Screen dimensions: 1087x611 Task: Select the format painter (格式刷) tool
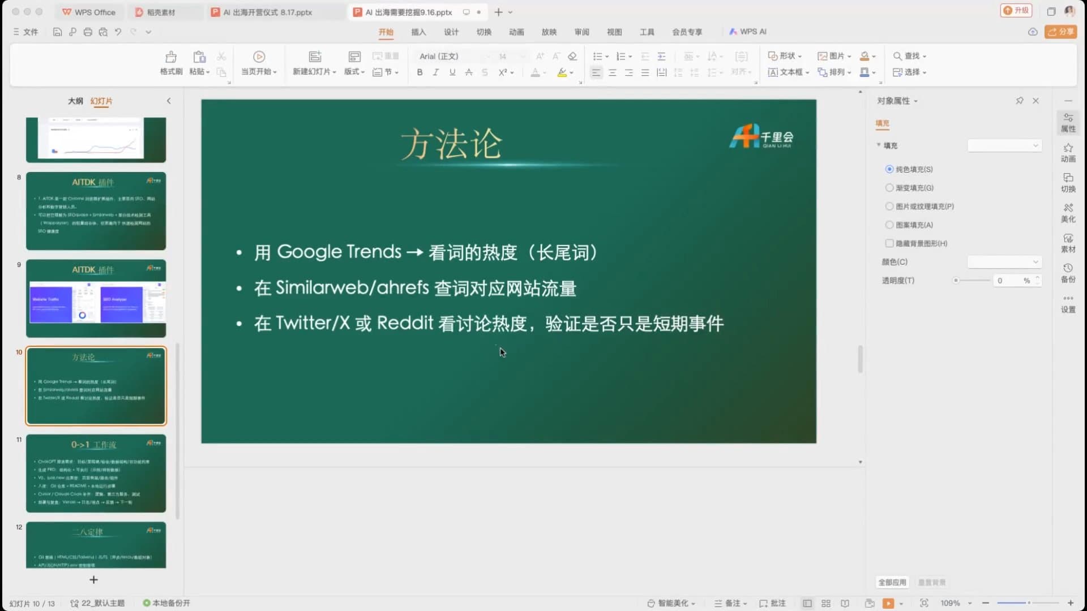click(170, 62)
